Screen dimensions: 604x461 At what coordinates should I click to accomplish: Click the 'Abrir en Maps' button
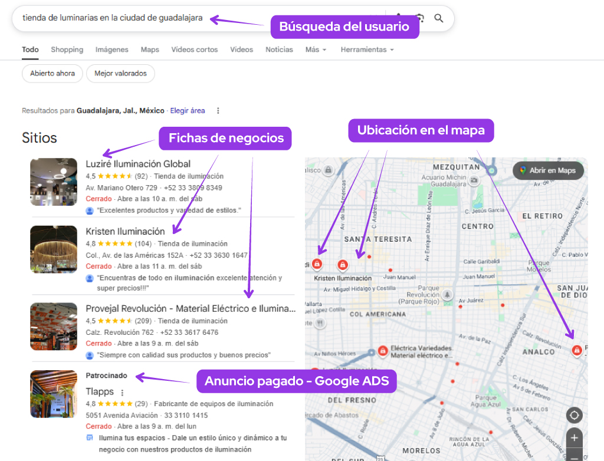[550, 170]
